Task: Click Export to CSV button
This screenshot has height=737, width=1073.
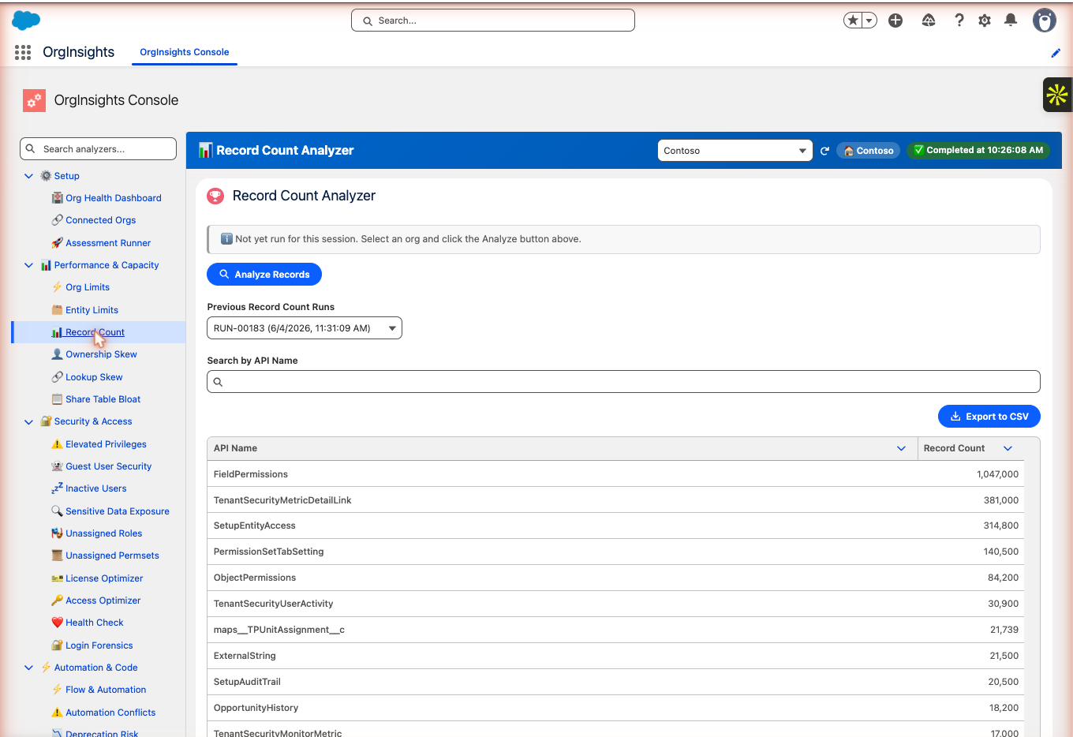Action: 989,417
